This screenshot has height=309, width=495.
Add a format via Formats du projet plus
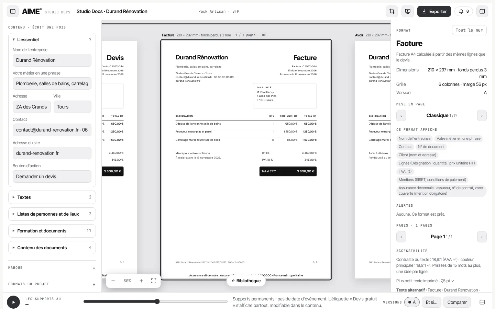pos(94,285)
